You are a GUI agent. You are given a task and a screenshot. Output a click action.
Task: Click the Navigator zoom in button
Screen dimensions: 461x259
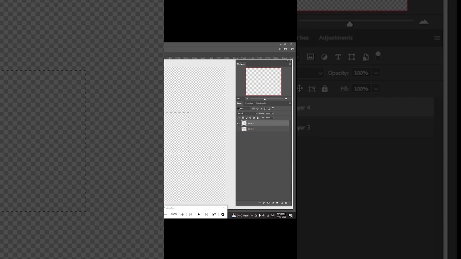(x=286, y=99)
